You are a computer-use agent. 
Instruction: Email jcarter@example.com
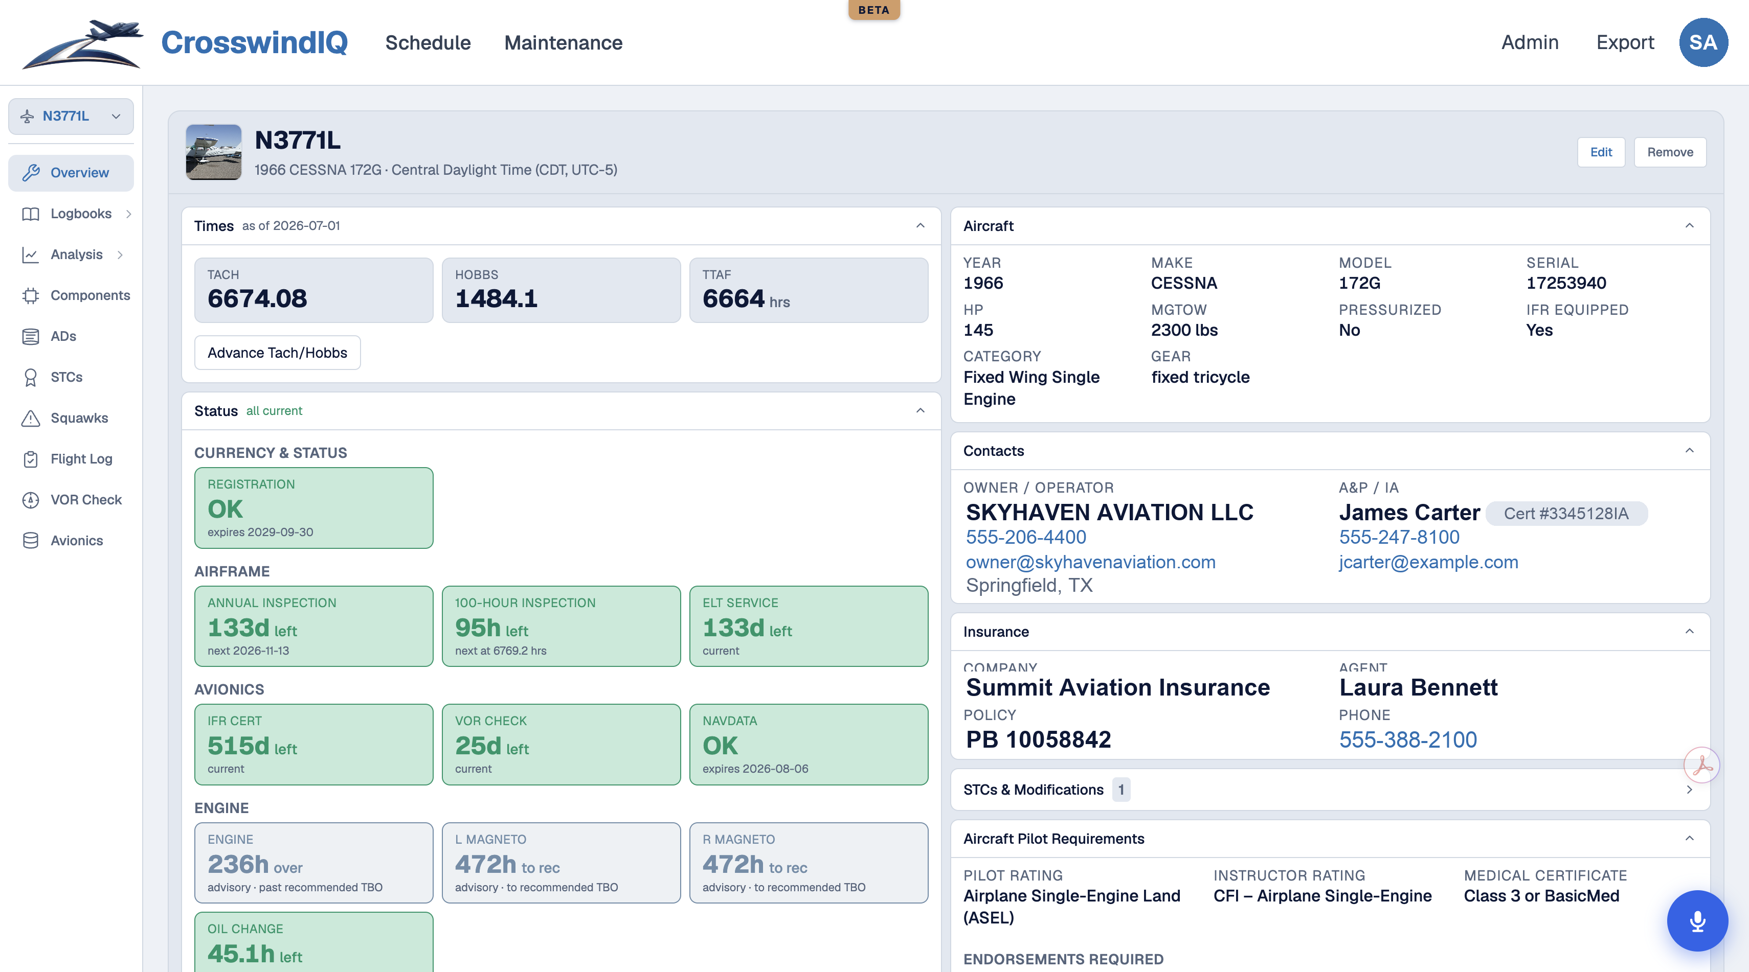pos(1428,562)
